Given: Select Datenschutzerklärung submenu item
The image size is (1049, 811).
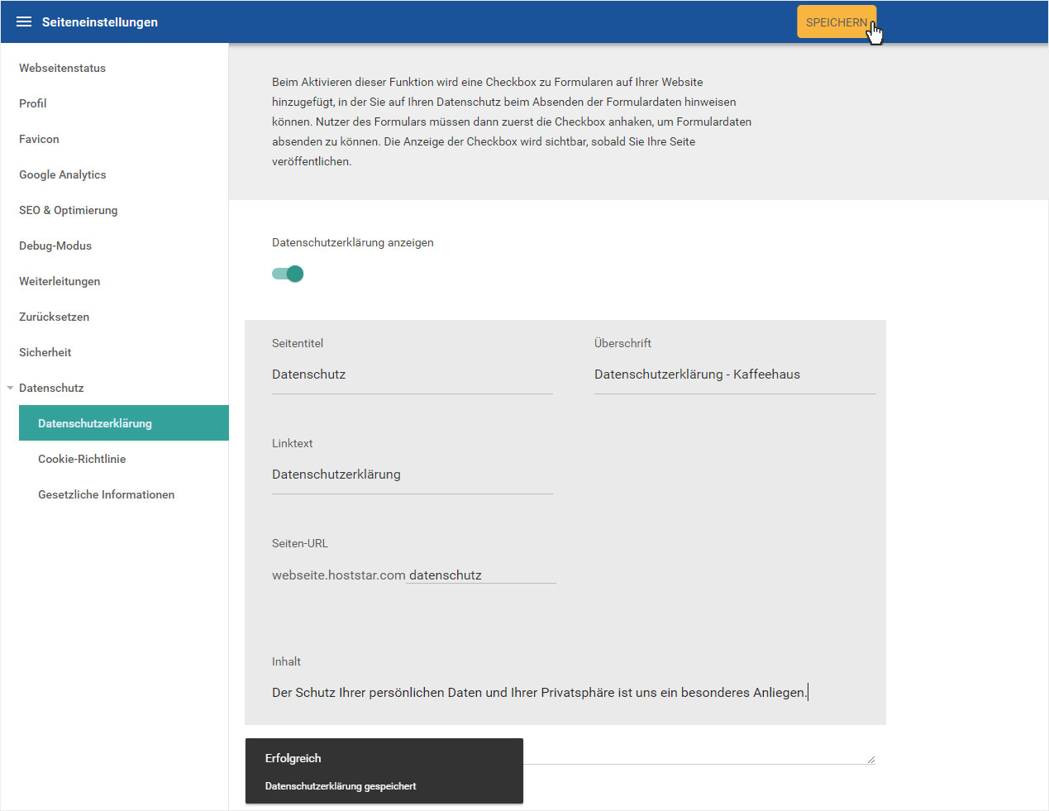Looking at the screenshot, I should pos(124,423).
